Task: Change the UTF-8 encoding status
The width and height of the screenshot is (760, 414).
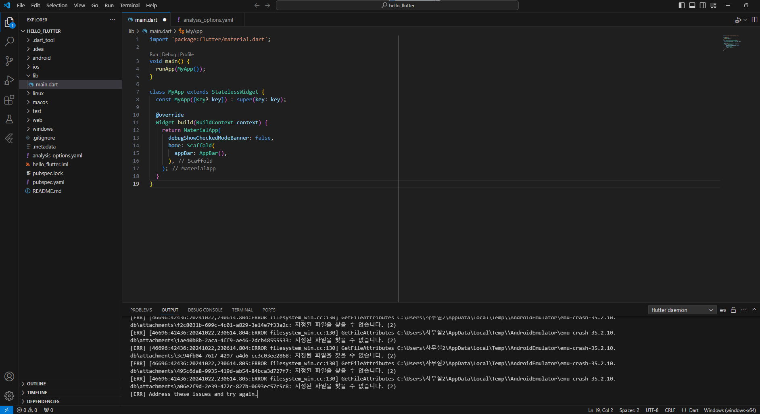Action: click(x=652, y=410)
